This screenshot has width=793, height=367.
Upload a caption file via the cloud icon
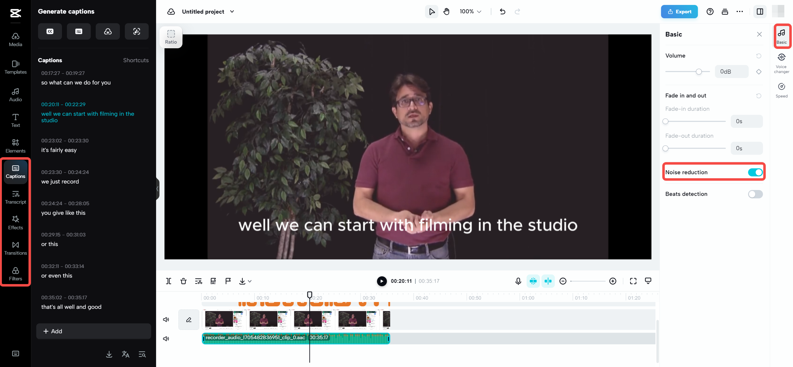tap(107, 31)
